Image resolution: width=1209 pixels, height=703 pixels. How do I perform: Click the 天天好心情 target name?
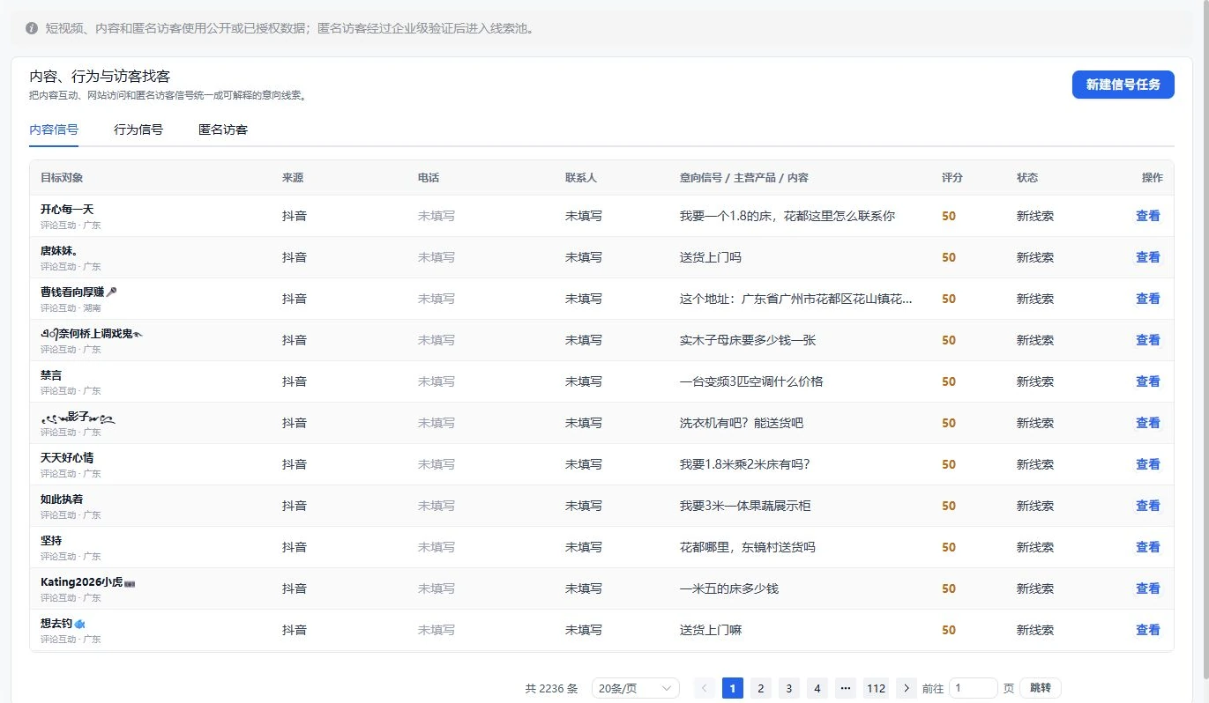67,458
